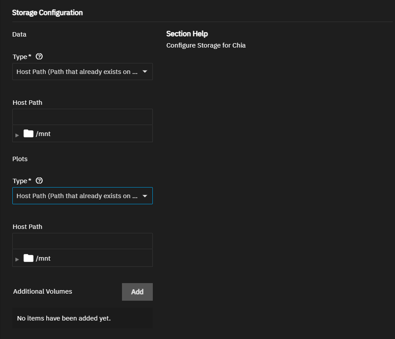Click the Additional Volumes label
Image resolution: width=395 pixels, height=339 pixels.
tap(43, 291)
